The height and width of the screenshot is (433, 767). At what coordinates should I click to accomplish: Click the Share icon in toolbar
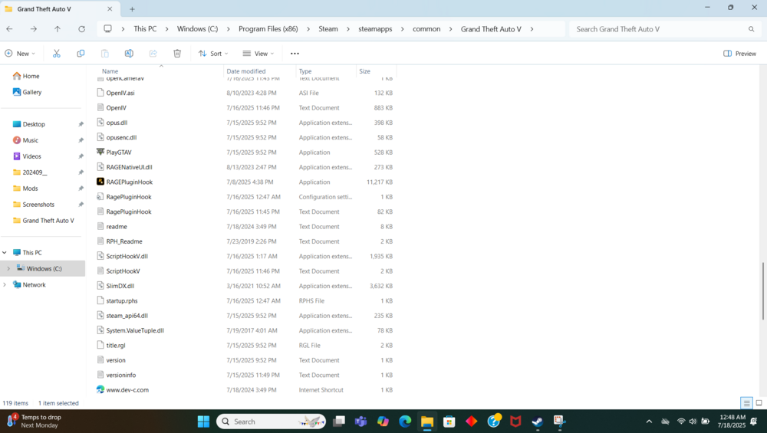pyautogui.click(x=153, y=54)
